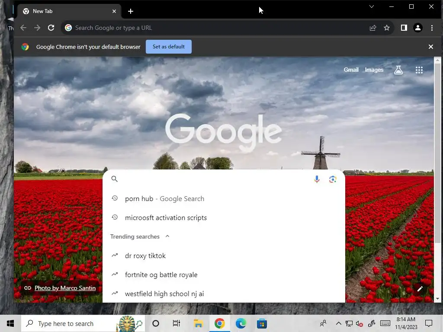Click the scrollbar down arrow
443x332 pixels.
(437, 299)
